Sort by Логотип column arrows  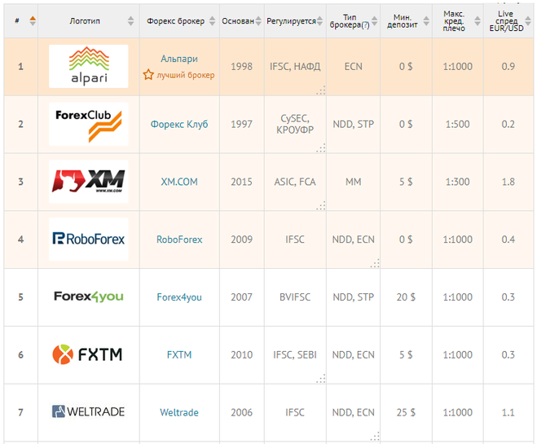[131, 21]
